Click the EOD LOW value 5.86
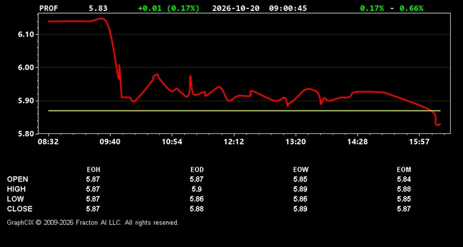 click(x=197, y=199)
